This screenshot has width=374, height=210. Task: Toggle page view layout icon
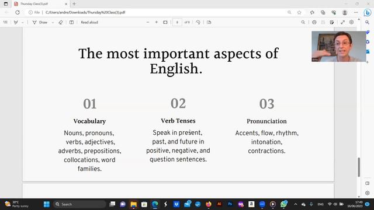71,22
